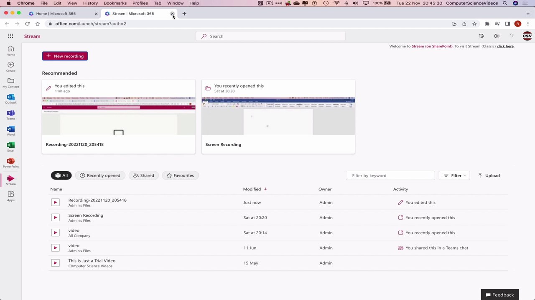Open the Profiles menu
This screenshot has width=535, height=300.
[140, 3]
